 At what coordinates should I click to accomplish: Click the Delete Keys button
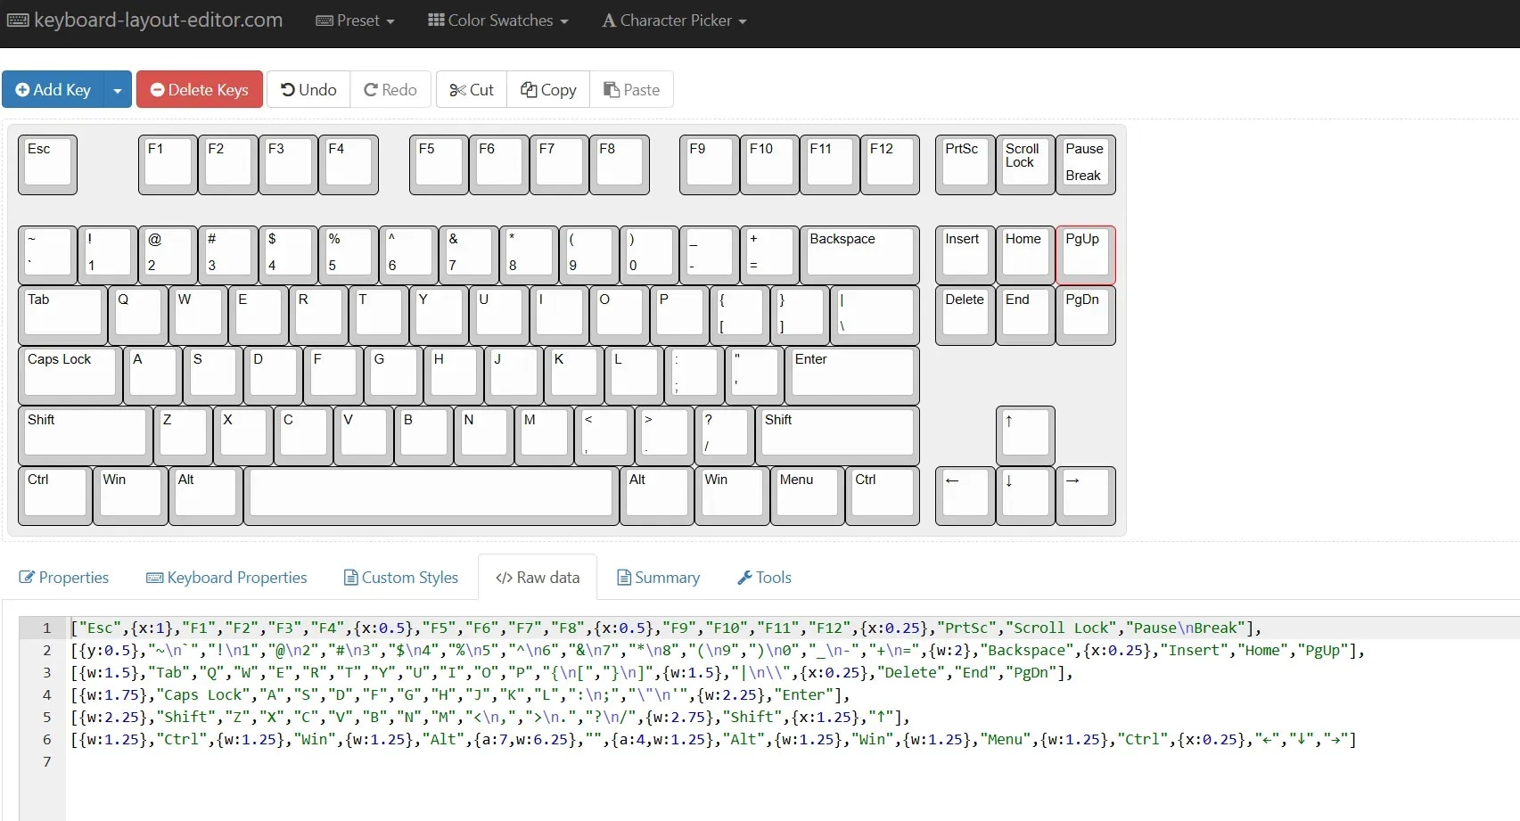click(x=200, y=89)
